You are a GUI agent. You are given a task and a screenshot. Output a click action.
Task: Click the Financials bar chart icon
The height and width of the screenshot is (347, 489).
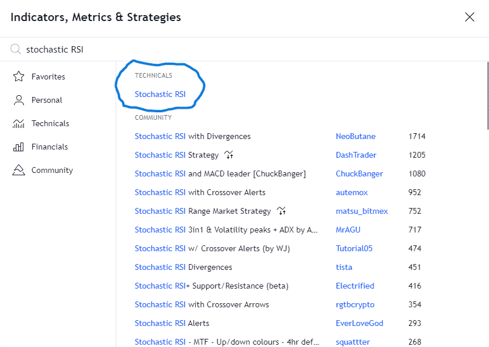(18, 147)
